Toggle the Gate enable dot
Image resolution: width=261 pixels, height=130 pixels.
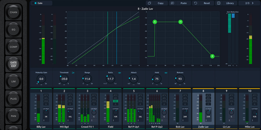[35, 3]
